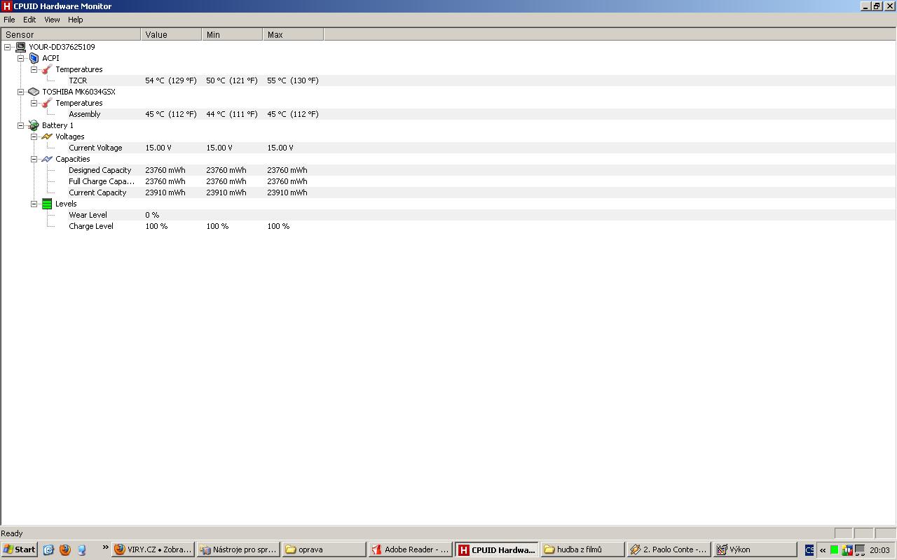Image resolution: width=897 pixels, height=560 pixels.
Task: Collapse the Battery 1 tree node
Action: pos(20,125)
